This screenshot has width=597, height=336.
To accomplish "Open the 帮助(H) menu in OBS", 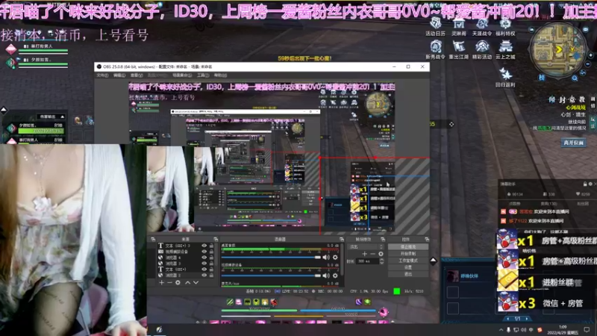I will [220, 75].
